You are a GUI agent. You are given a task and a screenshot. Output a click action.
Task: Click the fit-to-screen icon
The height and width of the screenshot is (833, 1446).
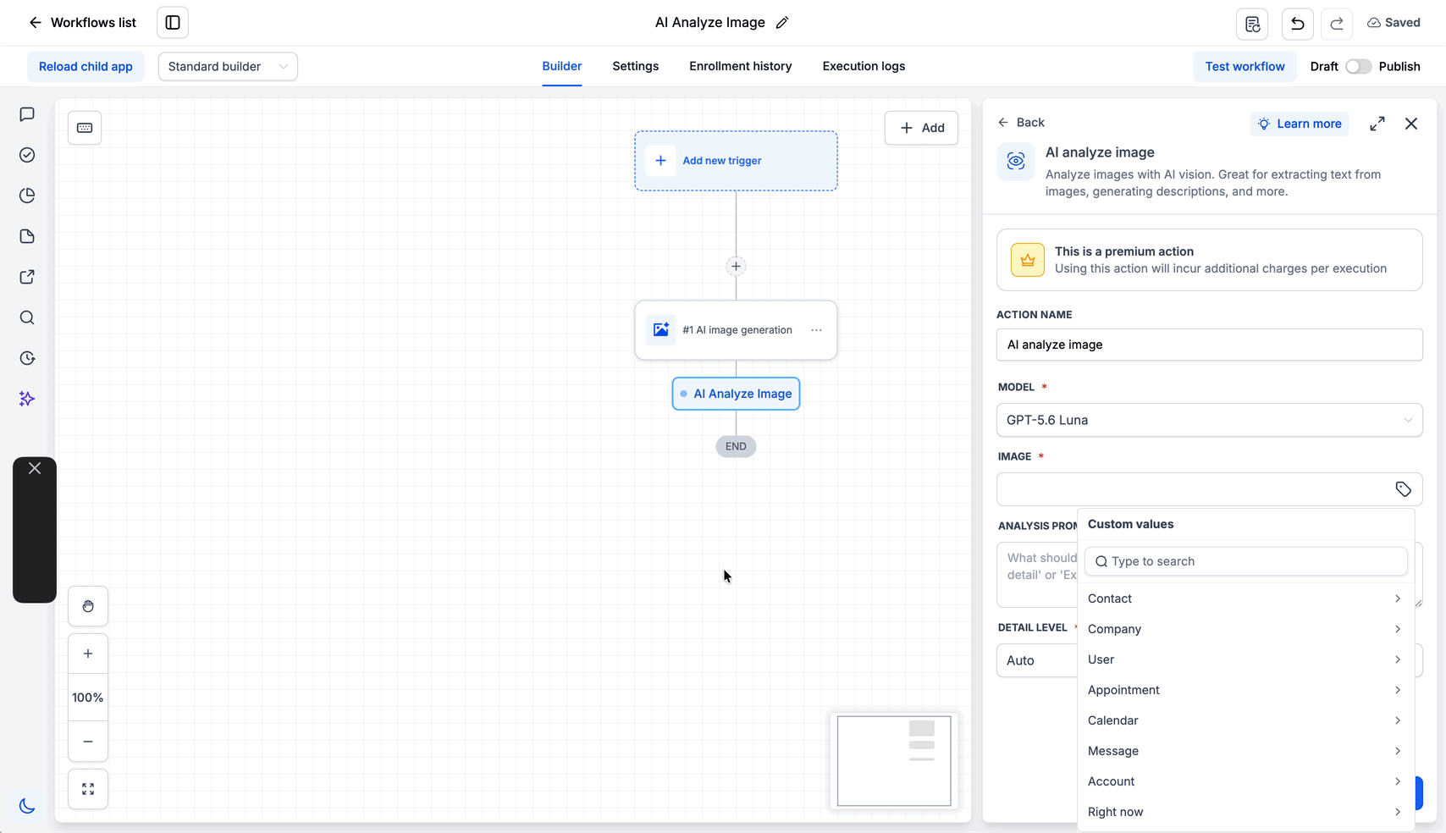(x=88, y=789)
